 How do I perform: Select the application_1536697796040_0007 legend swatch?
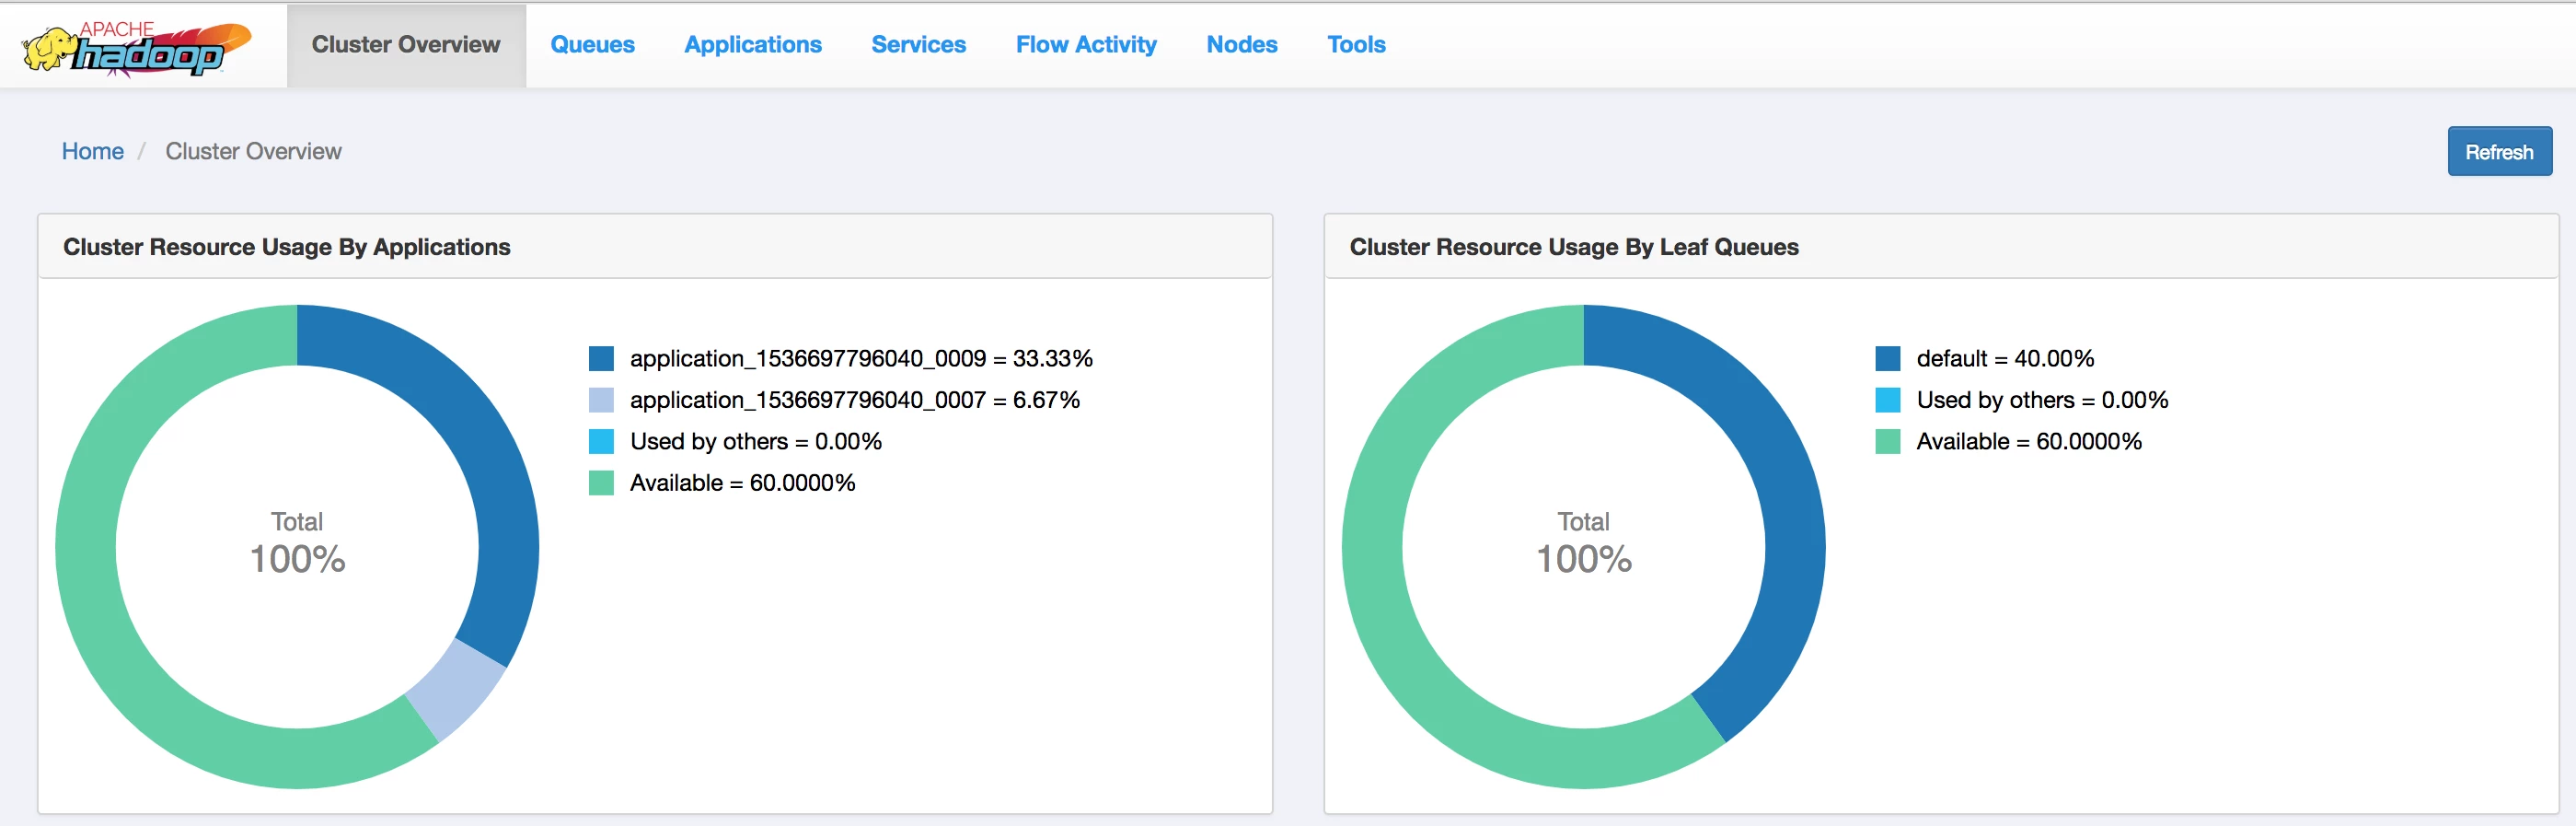(601, 400)
